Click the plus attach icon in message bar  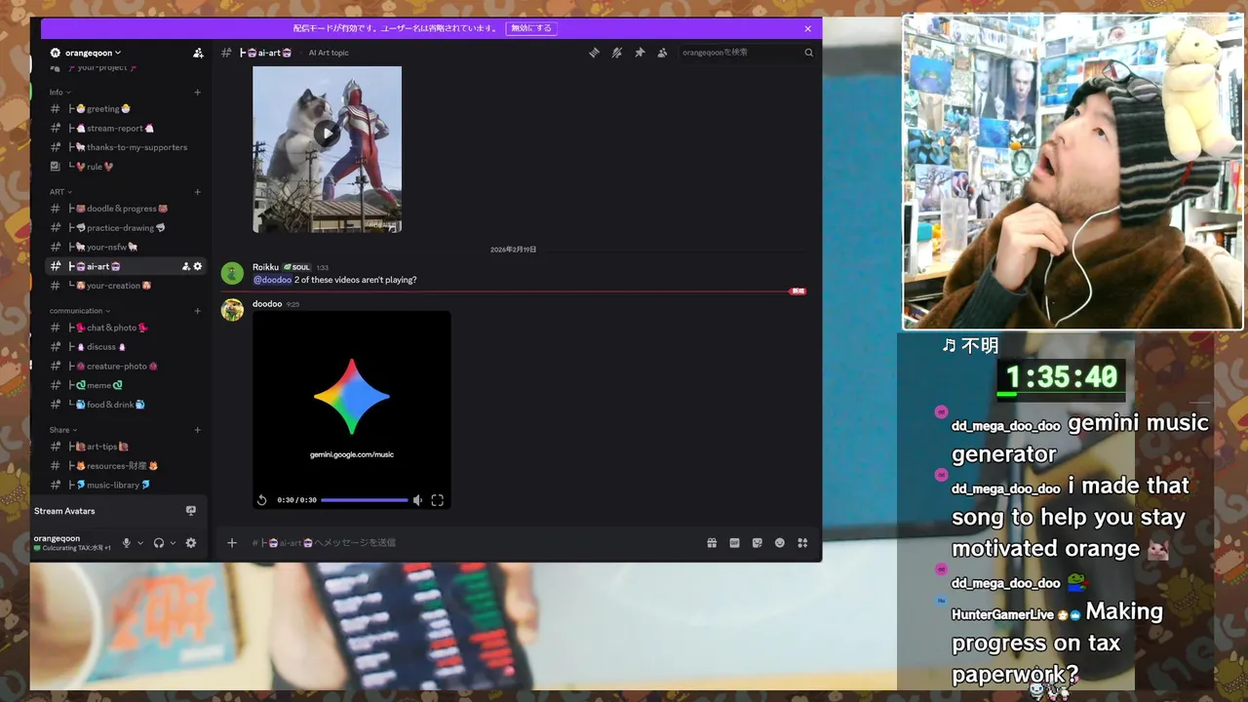[x=232, y=543]
